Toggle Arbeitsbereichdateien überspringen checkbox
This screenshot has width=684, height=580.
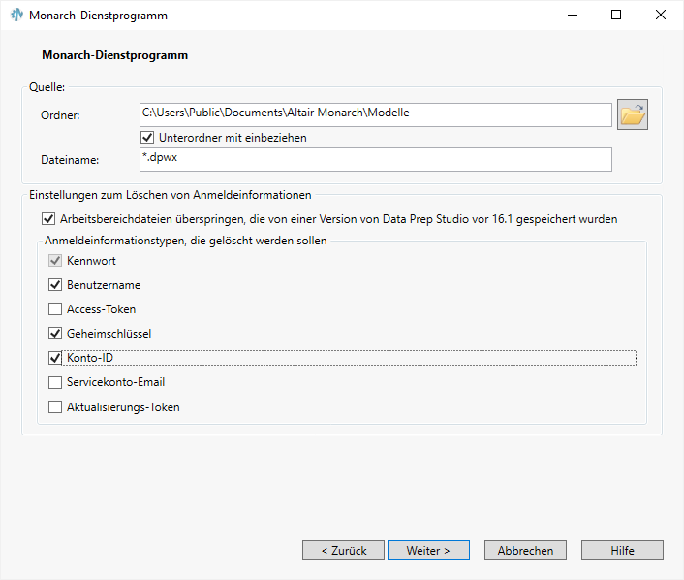[49, 219]
